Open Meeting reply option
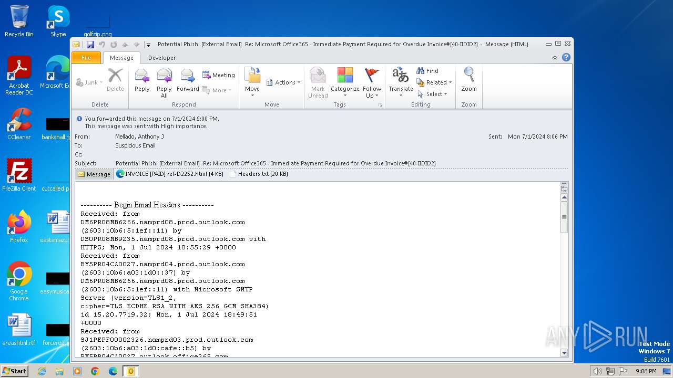The image size is (673, 378). [x=219, y=75]
